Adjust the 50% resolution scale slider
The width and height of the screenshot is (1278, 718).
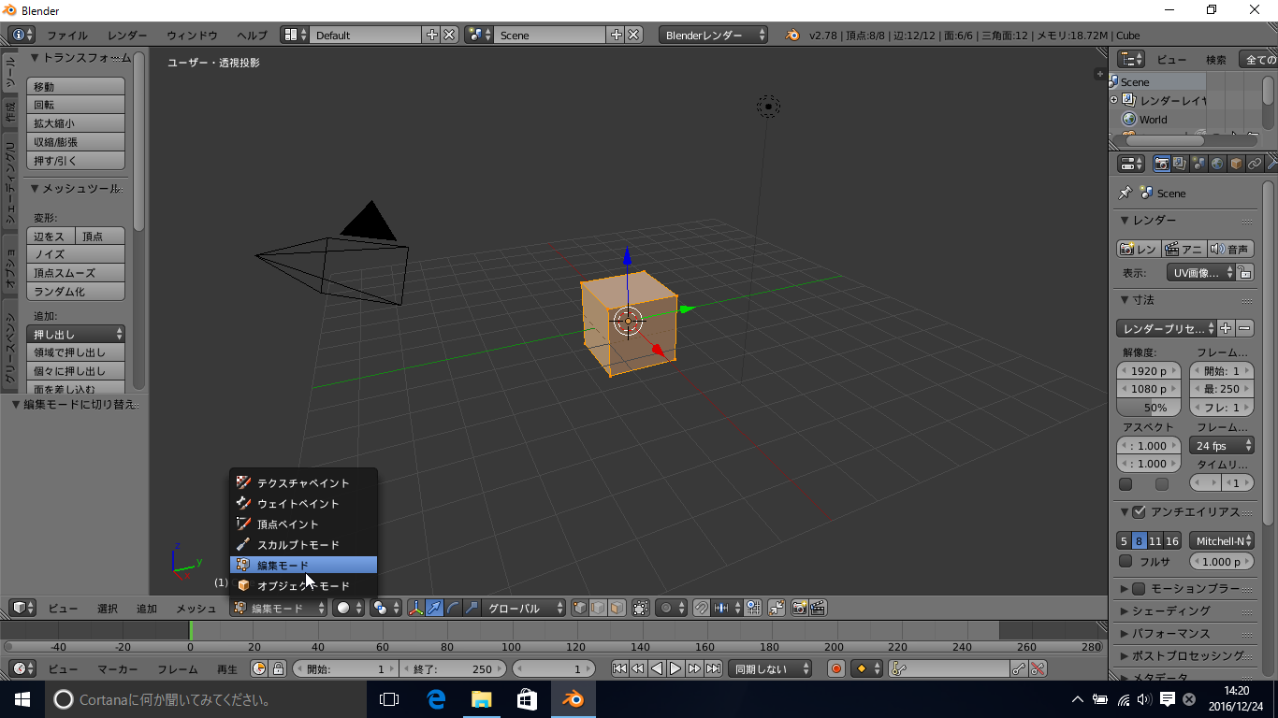tap(1150, 408)
